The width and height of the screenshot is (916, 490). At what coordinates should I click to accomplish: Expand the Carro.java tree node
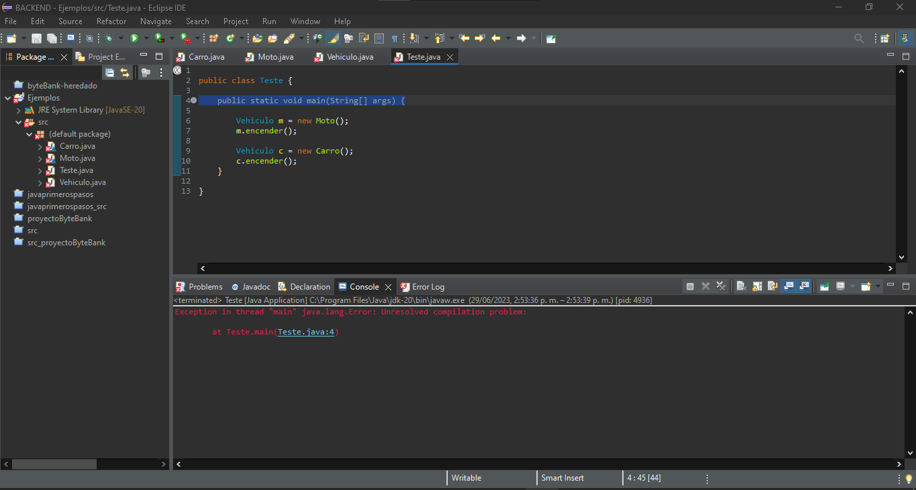[40, 146]
